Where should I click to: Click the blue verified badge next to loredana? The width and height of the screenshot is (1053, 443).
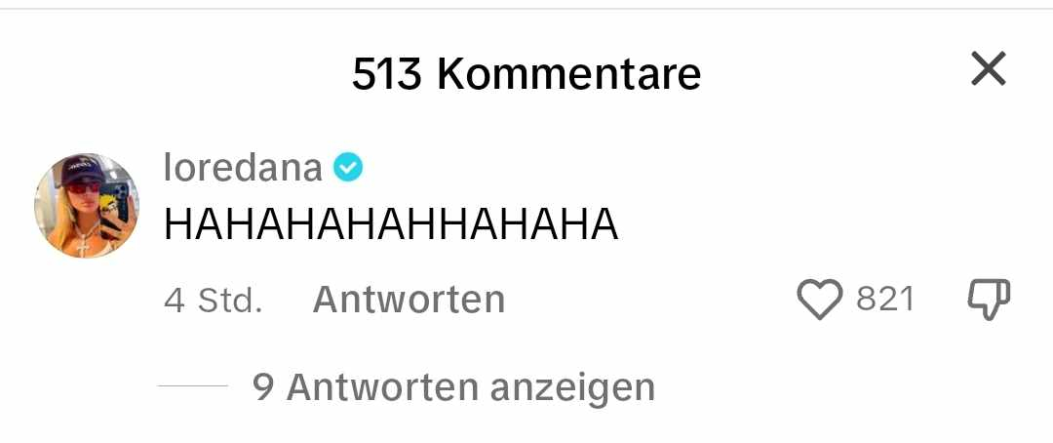348,168
